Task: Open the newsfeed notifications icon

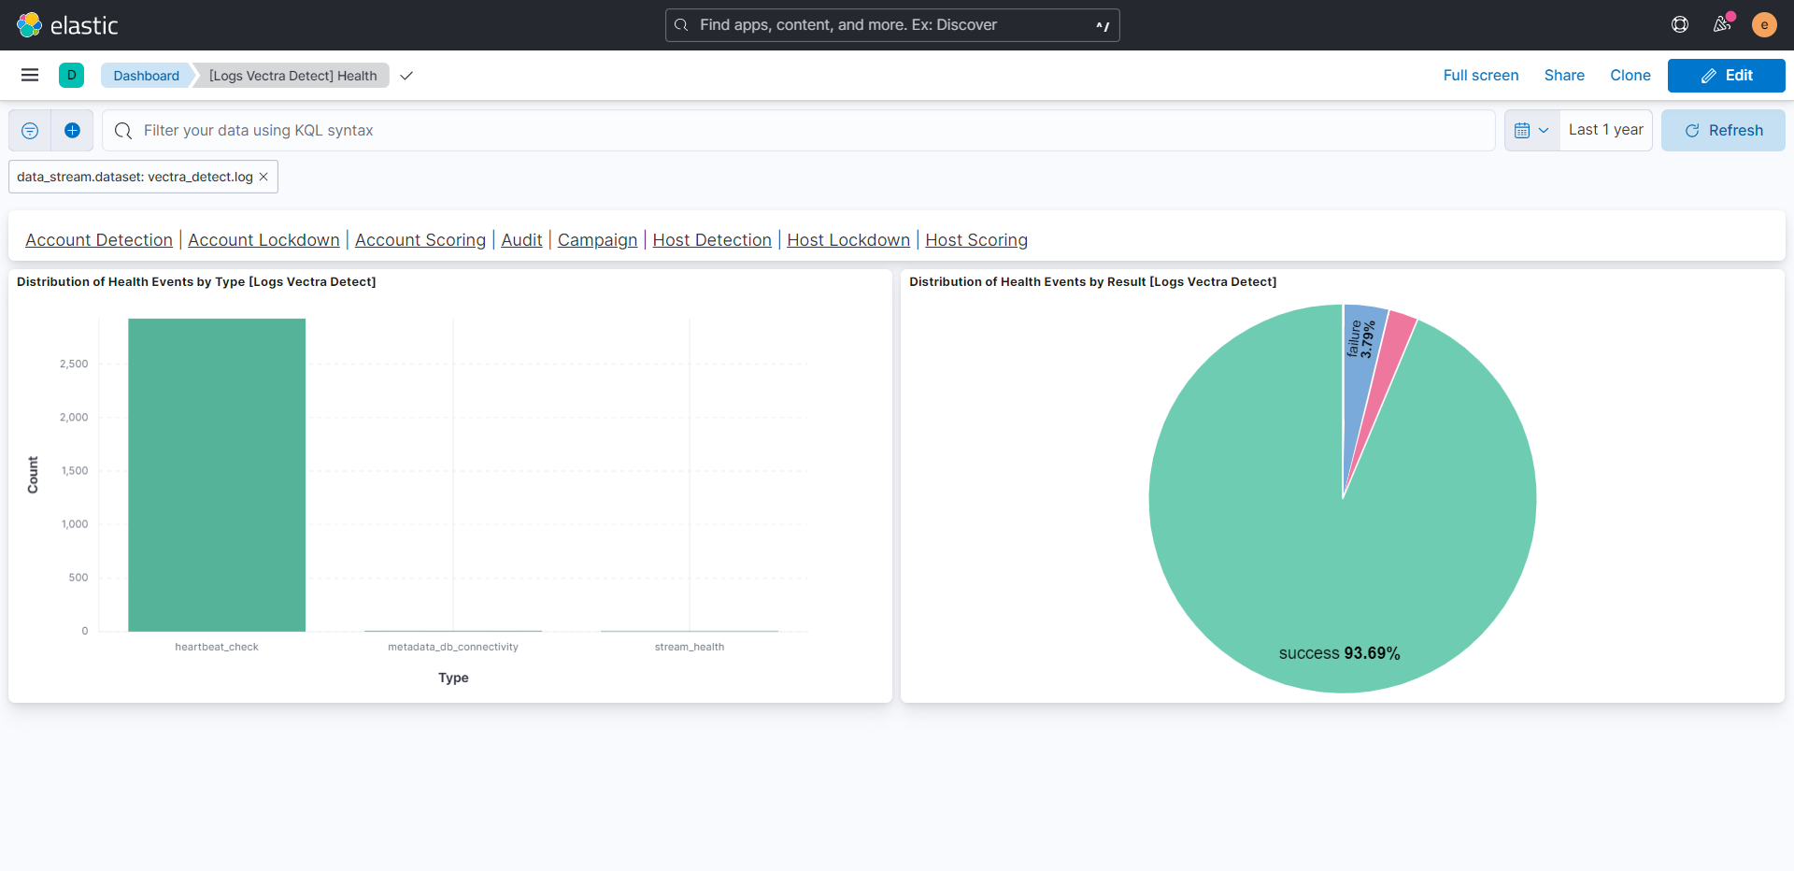Action: tap(1722, 25)
